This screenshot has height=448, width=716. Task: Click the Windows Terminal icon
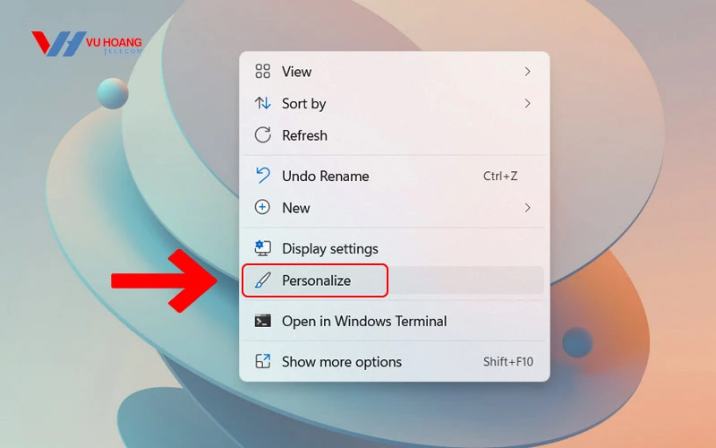(262, 321)
